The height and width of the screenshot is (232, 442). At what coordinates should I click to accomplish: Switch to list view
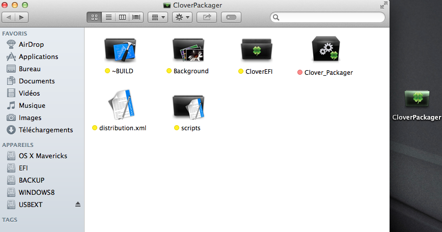point(108,17)
